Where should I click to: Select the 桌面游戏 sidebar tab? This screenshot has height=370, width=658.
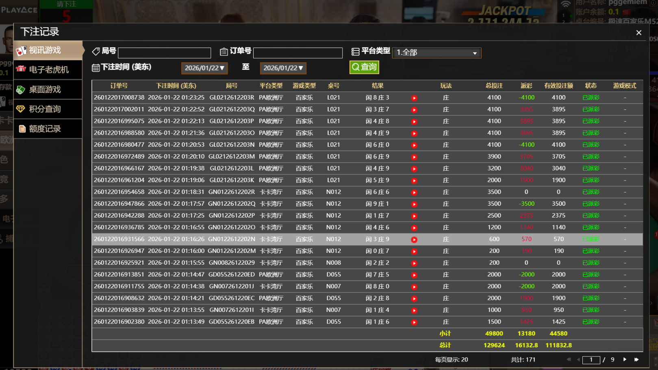click(48, 89)
